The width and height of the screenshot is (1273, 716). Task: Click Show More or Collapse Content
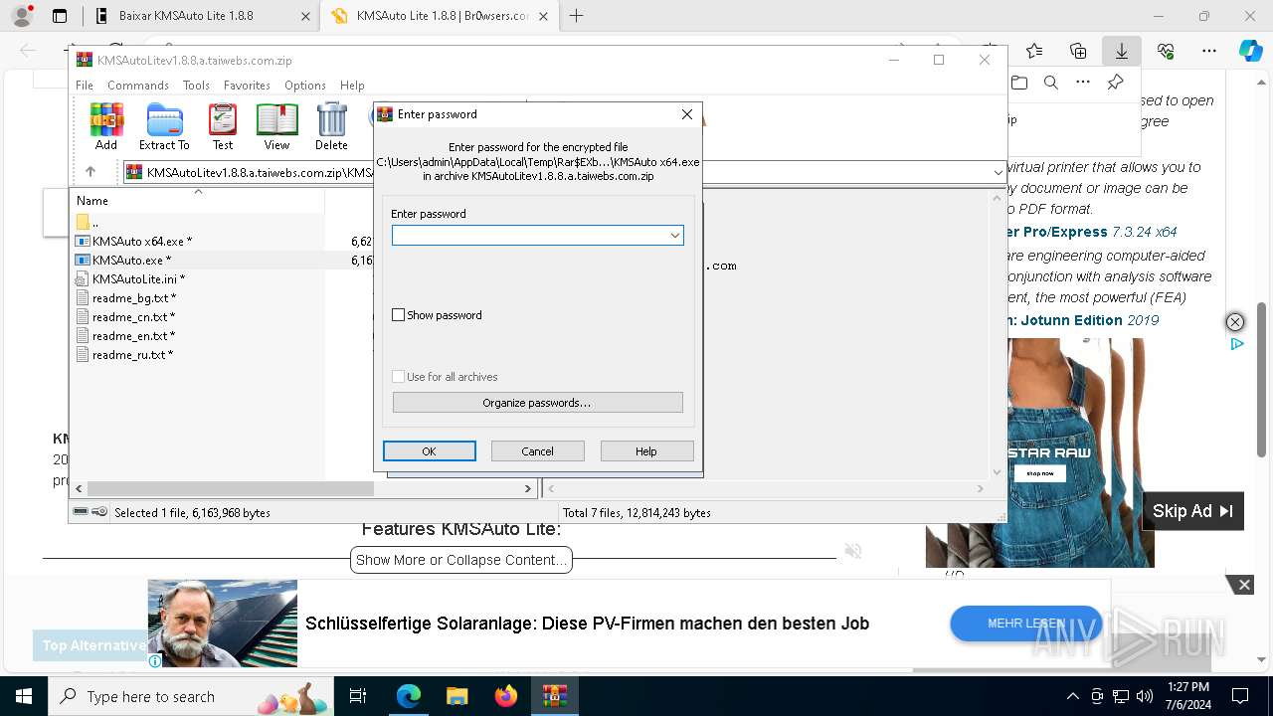coord(461,560)
